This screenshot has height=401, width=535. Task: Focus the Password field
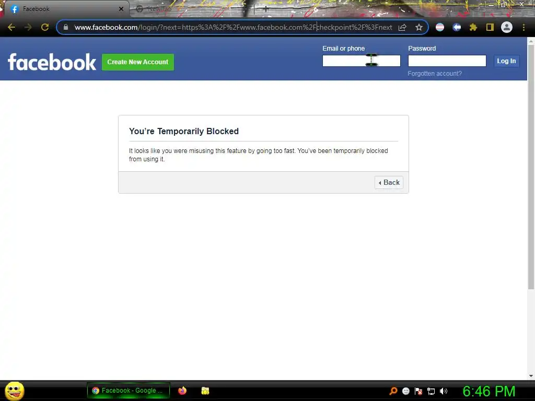point(447,61)
